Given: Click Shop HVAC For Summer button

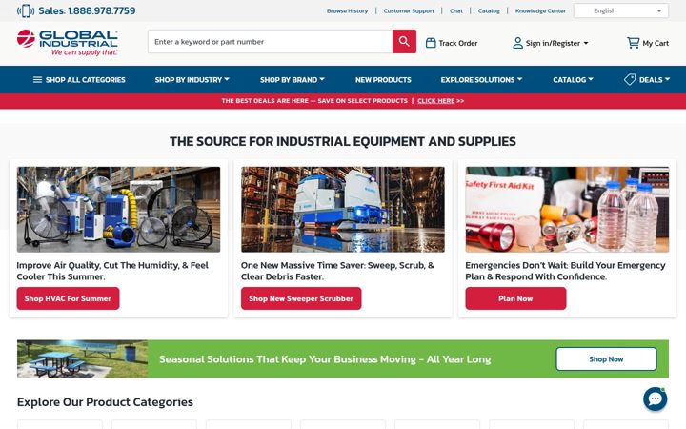Looking at the screenshot, I should coord(68,298).
